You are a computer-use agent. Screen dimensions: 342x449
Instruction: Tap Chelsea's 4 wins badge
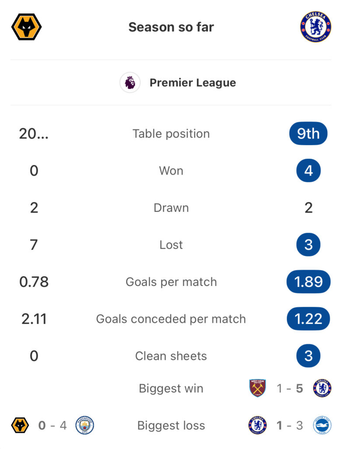click(x=308, y=171)
